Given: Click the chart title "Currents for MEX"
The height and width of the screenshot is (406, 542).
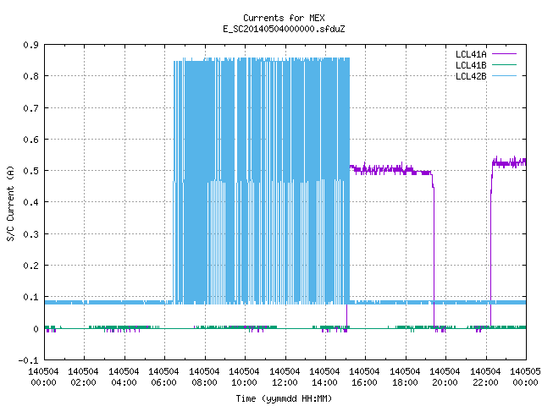Looking at the screenshot, I should tap(284, 18).
